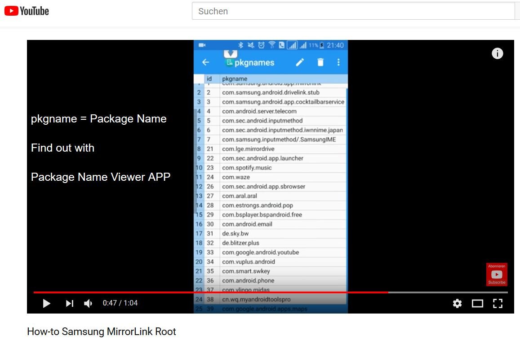Select row cn.wq.myandroidtoolspro
This screenshot has height=340, width=520.
pyautogui.click(x=271, y=300)
